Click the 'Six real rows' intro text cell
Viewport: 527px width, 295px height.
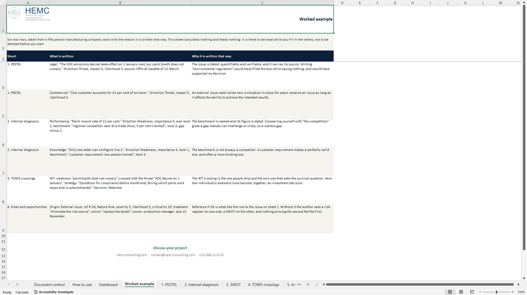170,42
